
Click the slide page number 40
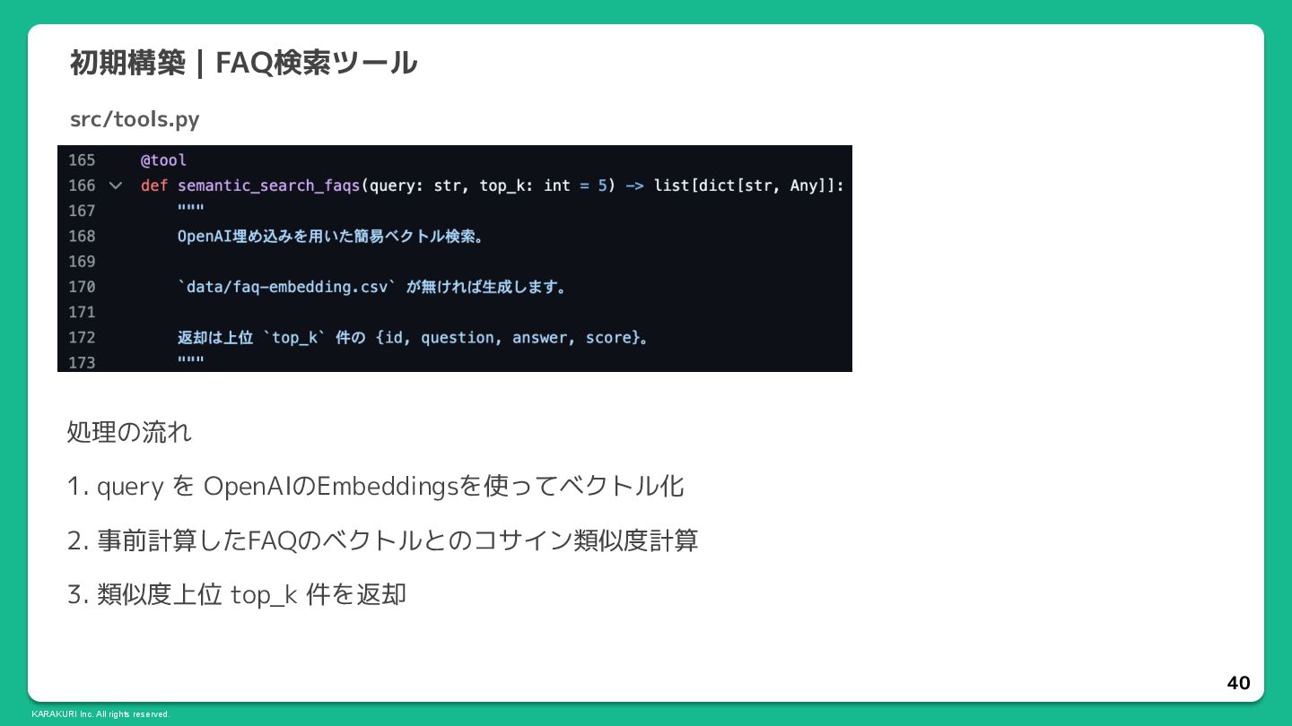point(1238,683)
